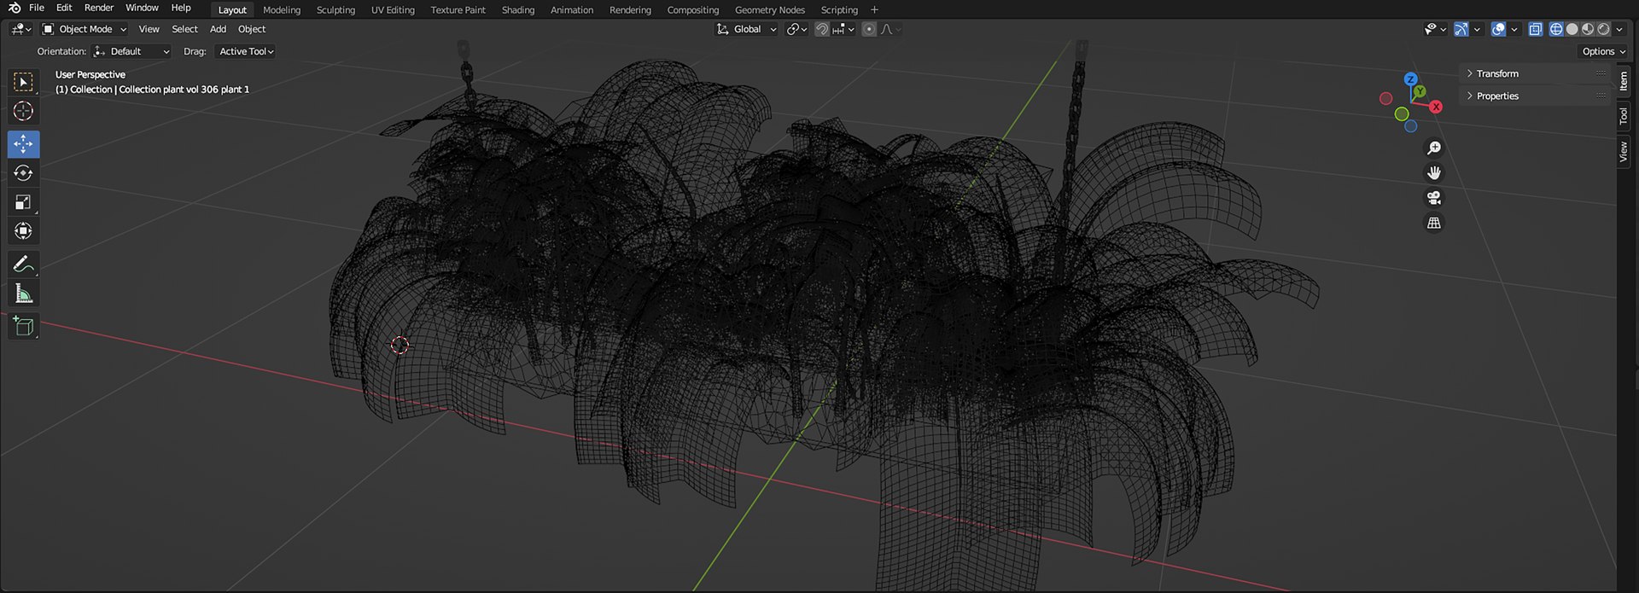
Task: Activate the Transform tool
Action: tap(23, 231)
